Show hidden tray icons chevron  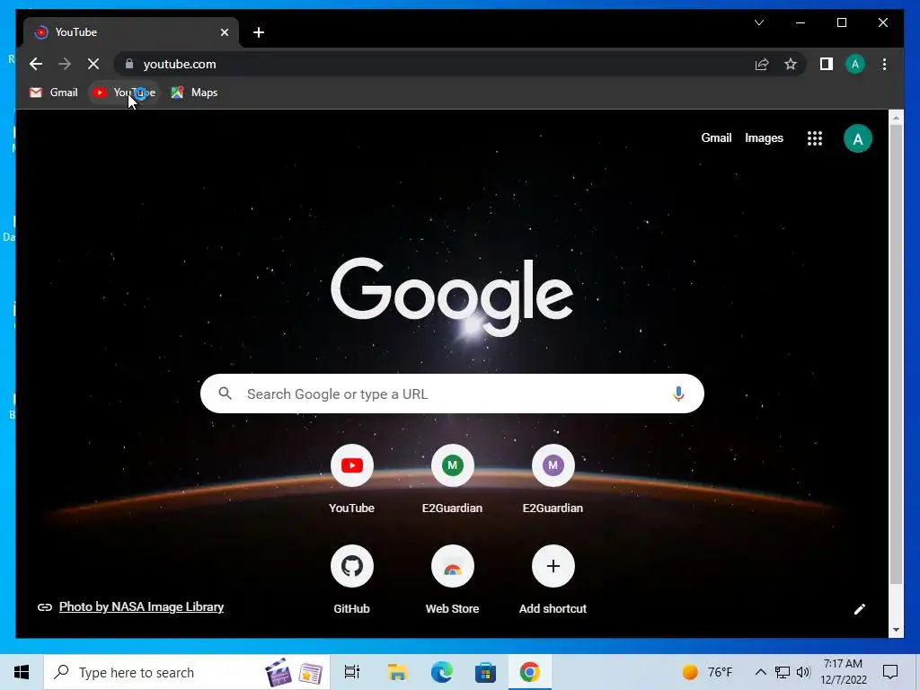pyautogui.click(x=760, y=672)
